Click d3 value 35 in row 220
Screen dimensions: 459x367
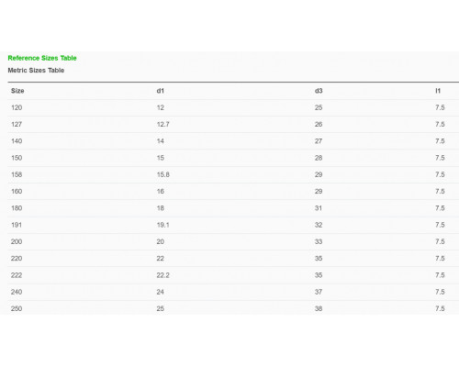319,259
